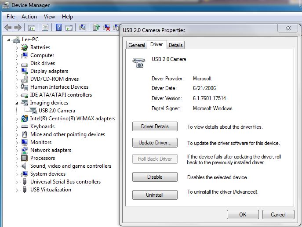Click the red-X uninstall device toolbar icon
The width and height of the screenshot is (302, 227).
pos(106,28)
